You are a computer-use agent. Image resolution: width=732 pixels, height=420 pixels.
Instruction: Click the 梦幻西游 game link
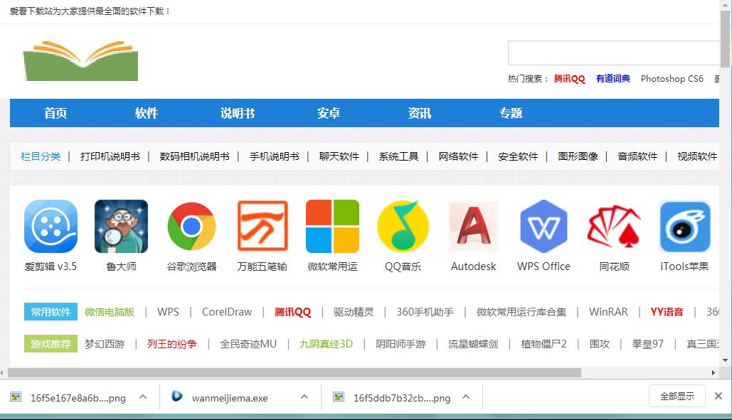105,344
